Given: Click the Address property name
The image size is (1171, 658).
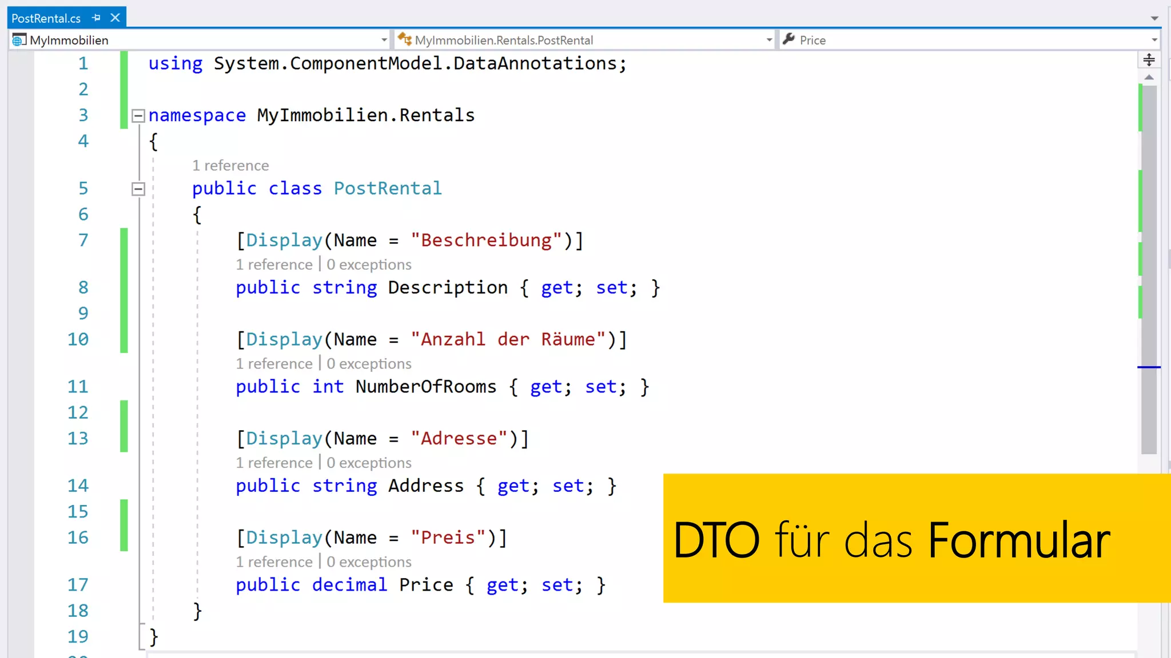Looking at the screenshot, I should click(x=426, y=486).
